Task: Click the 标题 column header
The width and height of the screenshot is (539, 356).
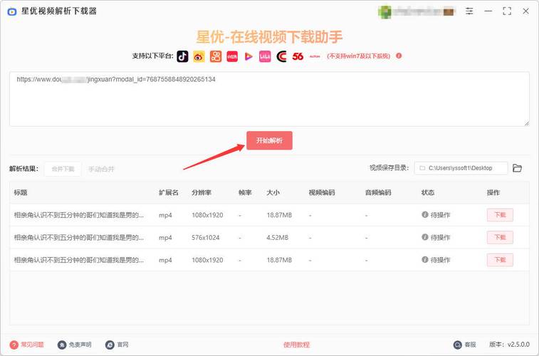Action: pos(21,192)
